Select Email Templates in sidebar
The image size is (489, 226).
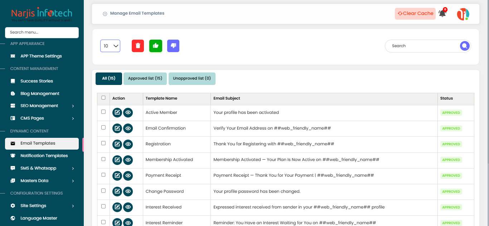(x=42, y=144)
